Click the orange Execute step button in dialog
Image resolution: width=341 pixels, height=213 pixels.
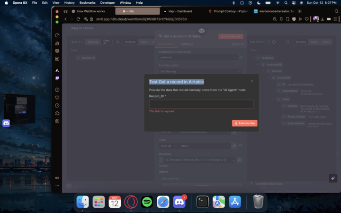pyautogui.click(x=245, y=123)
